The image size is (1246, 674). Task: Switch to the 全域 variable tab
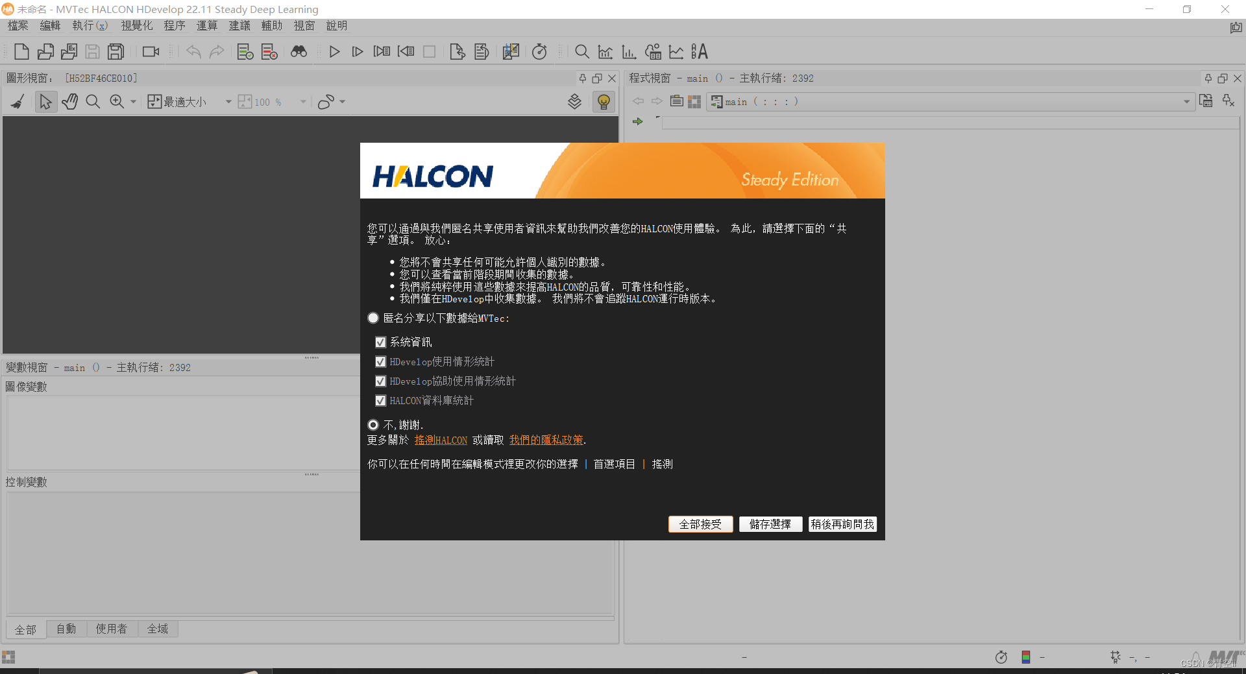point(158,629)
